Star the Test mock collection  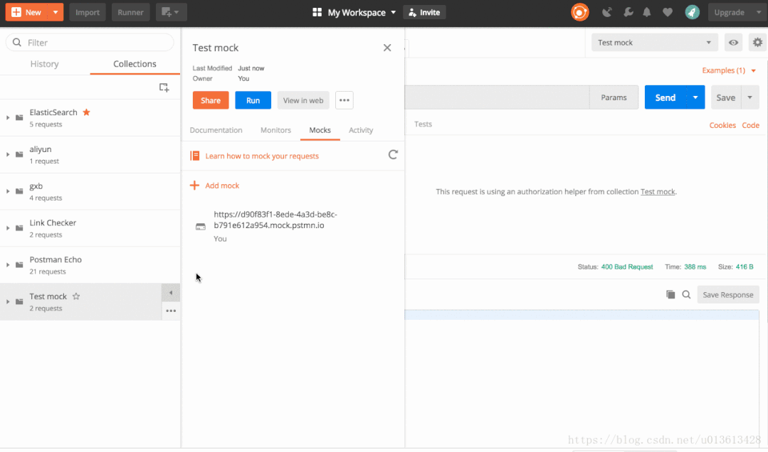pyautogui.click(x=76, y=296)
